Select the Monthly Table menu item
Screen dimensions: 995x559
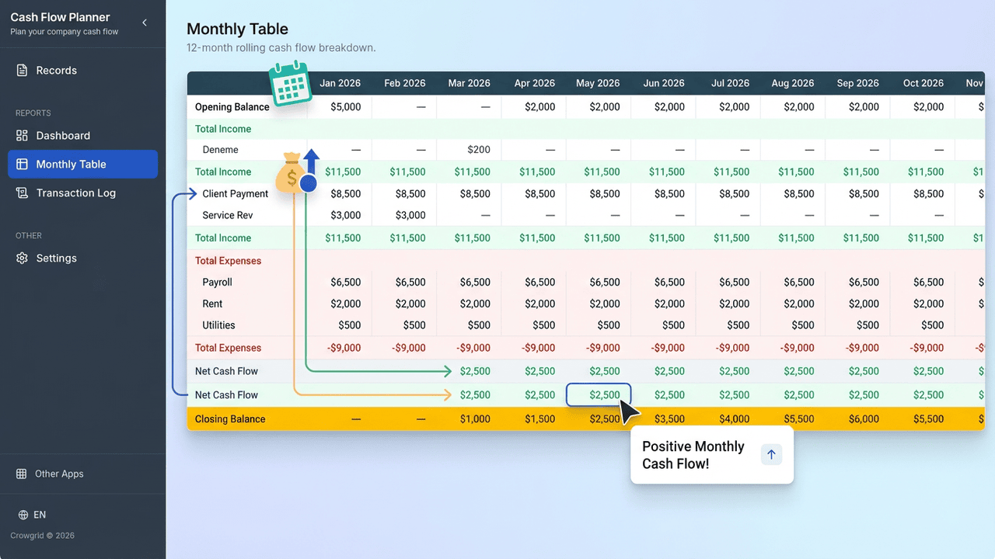(x=82, y=165)
